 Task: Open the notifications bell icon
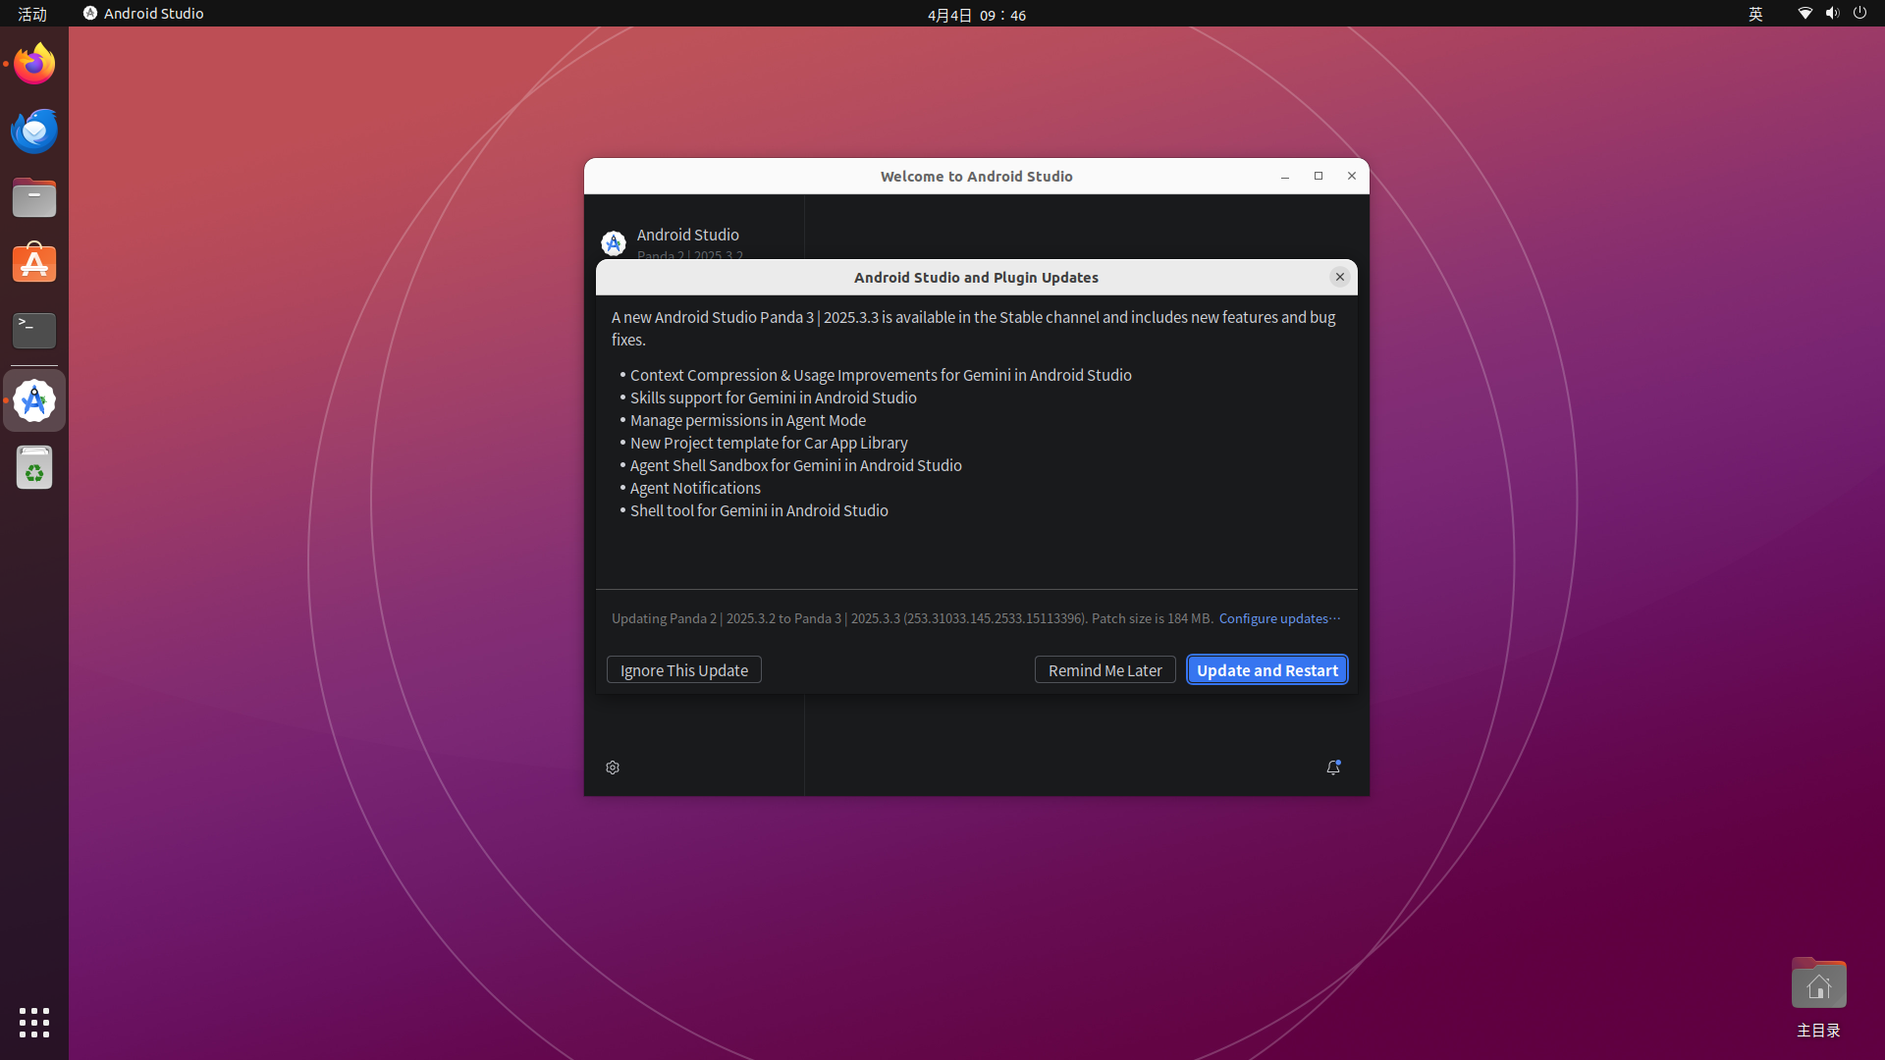pos(1332,768)
